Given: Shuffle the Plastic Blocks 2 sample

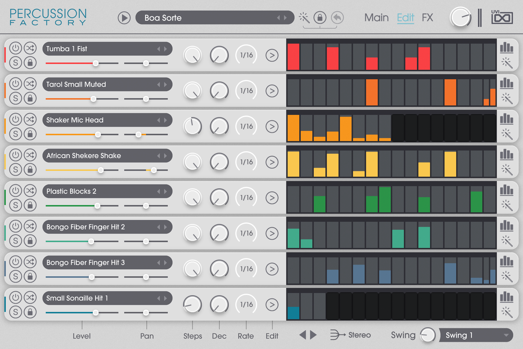Looking at the screenshot, I should click(30, 190).
